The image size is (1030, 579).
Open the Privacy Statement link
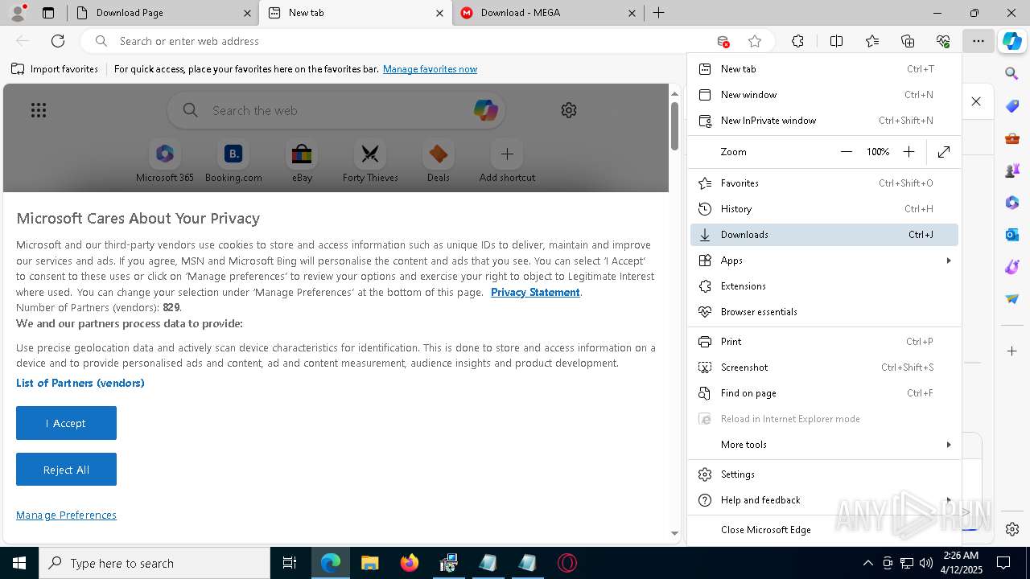click(x=535, y=292)
